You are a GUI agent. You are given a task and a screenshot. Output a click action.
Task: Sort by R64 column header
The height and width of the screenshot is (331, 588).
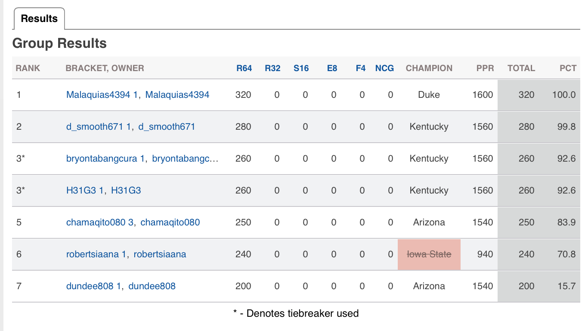point(244,68)
